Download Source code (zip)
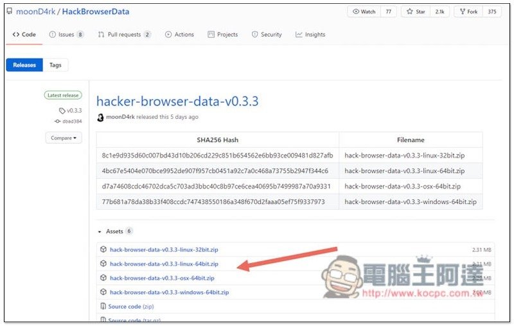 tap(131, 307)
